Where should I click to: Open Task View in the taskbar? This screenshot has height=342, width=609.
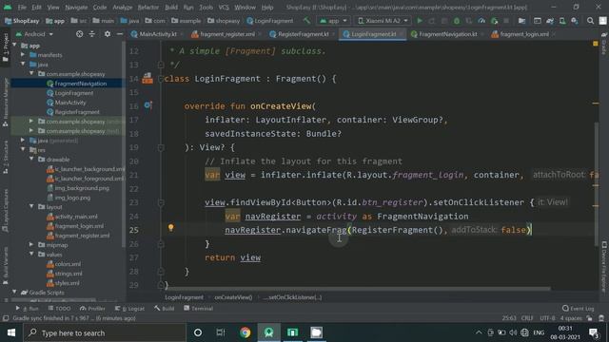[221, 332]
